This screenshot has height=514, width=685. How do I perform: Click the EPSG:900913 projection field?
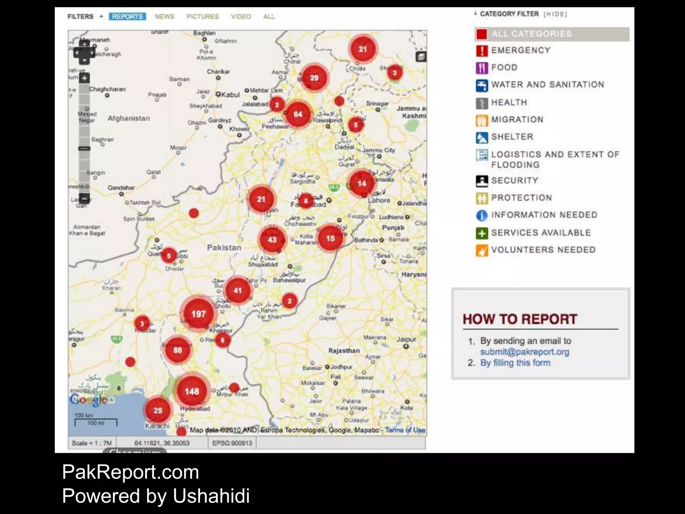coord(232,443)
